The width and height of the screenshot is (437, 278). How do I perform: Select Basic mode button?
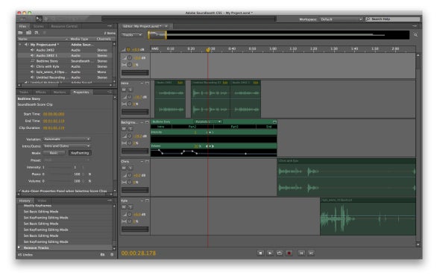54,153
